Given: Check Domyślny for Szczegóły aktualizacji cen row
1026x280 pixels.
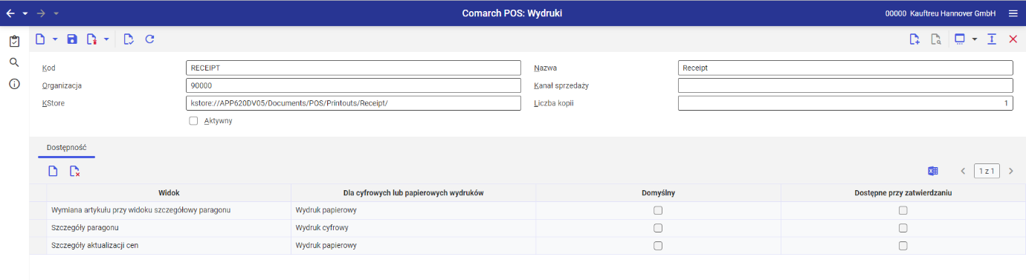Looking at the screenshot, I should click(658, 246).
